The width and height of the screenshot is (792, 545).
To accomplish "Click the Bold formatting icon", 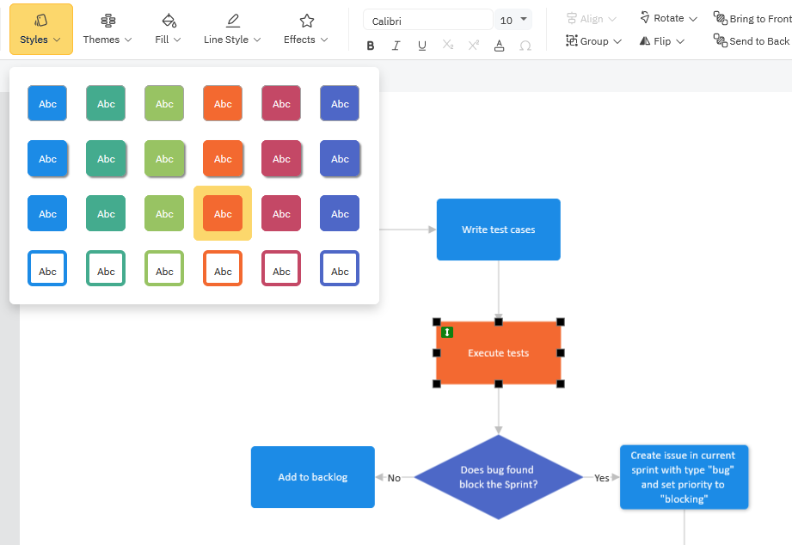I will pyautogui.click(x=371, y=46).
